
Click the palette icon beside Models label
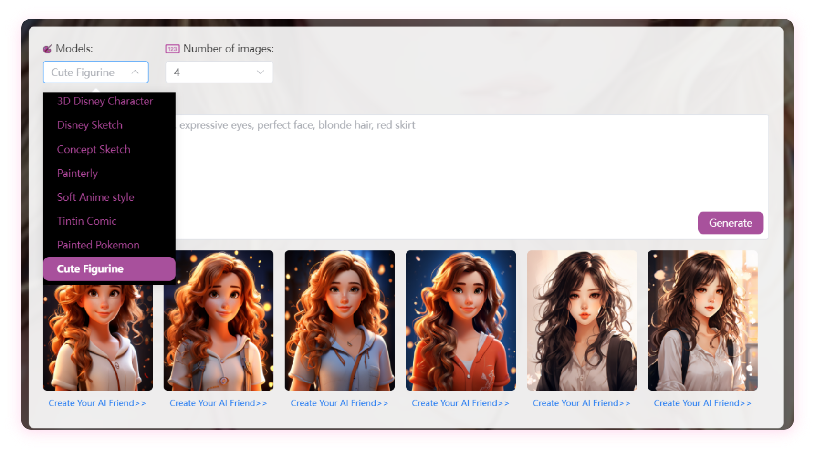(47, 48)
